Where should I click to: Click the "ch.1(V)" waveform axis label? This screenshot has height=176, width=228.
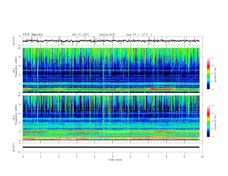[x=14, y=41]
